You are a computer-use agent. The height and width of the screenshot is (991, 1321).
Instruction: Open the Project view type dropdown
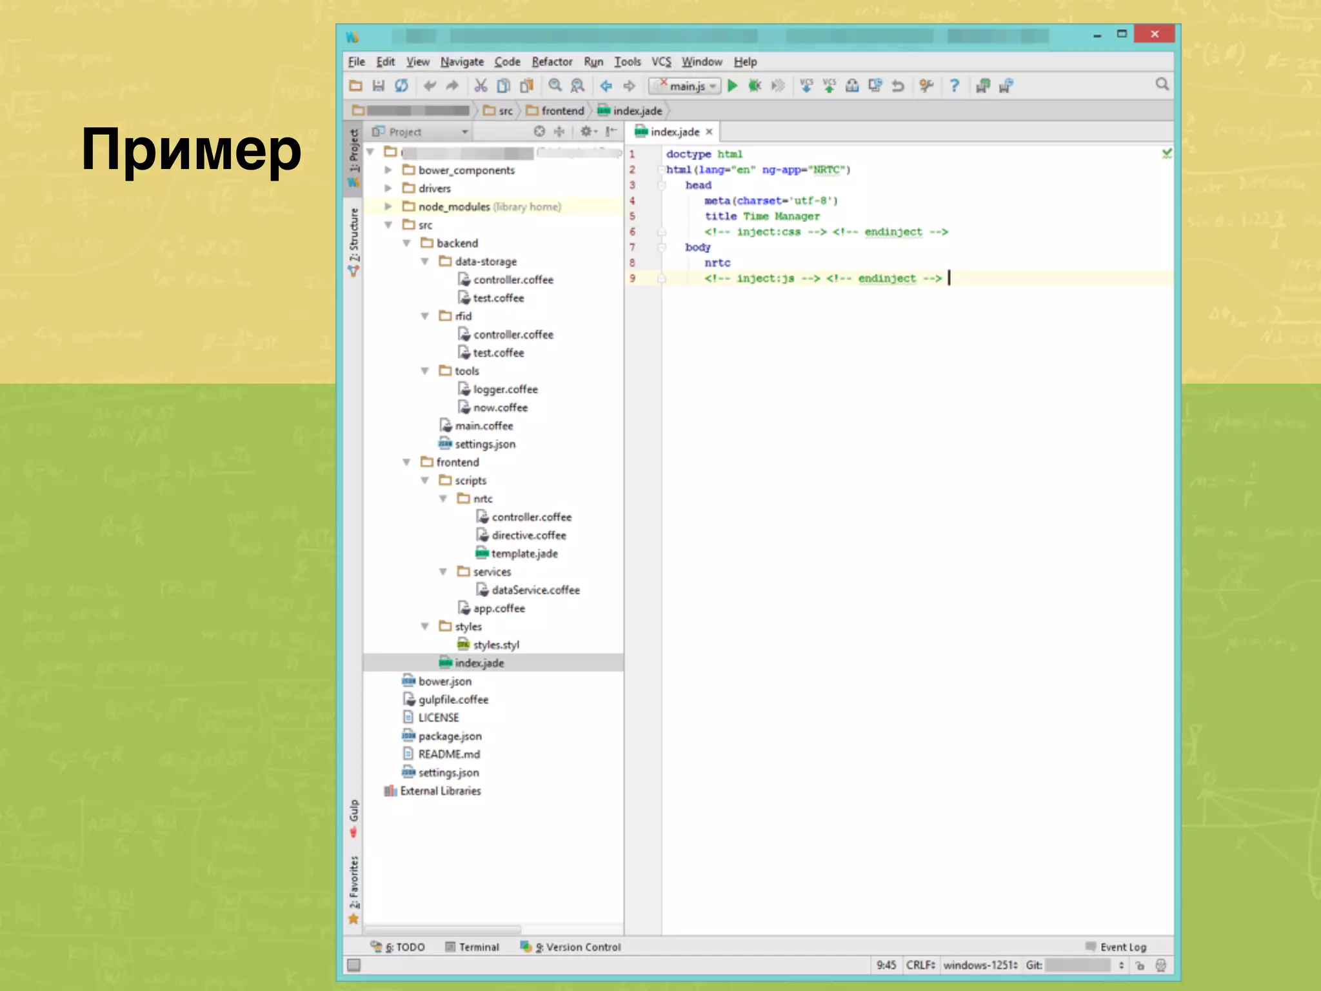(420, 132)
